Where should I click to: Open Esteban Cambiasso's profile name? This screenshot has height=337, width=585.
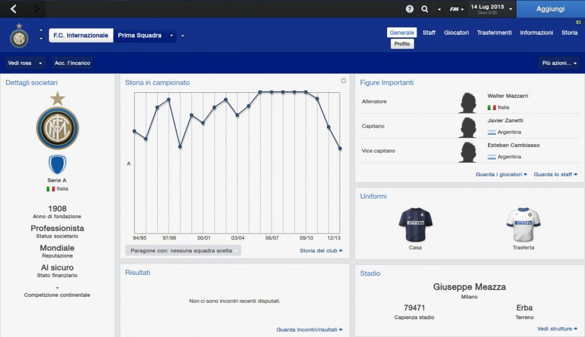pyautogui.click(x=513, y=145)
